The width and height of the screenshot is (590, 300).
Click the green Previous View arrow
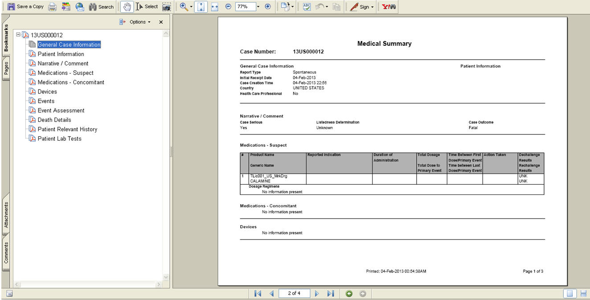point(349,293)
